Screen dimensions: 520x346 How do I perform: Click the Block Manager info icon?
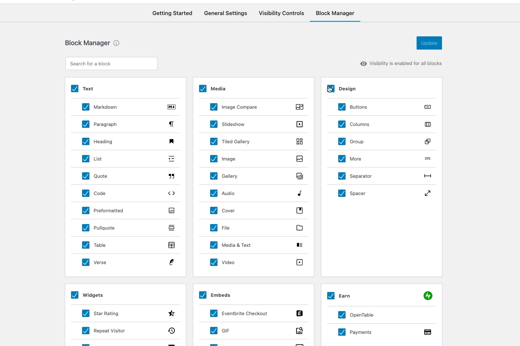[x=116, y=43]
